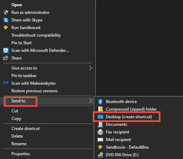The image size is (183, 159).
Task: Expand the Give access to submenu arrow
Action: click(90, 68)
